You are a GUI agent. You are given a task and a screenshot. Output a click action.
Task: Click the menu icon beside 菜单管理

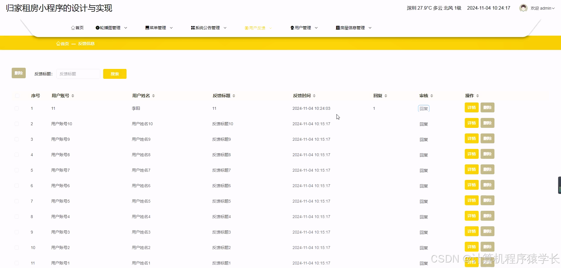(147, 27)
